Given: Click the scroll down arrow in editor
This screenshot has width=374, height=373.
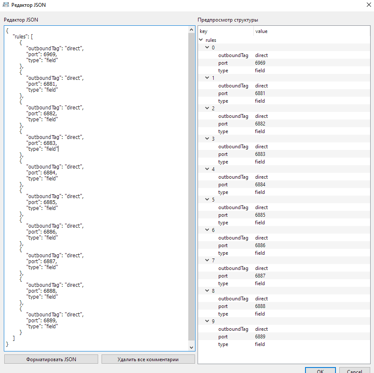Looking at the screenshot, I should [x=191, y=347].
